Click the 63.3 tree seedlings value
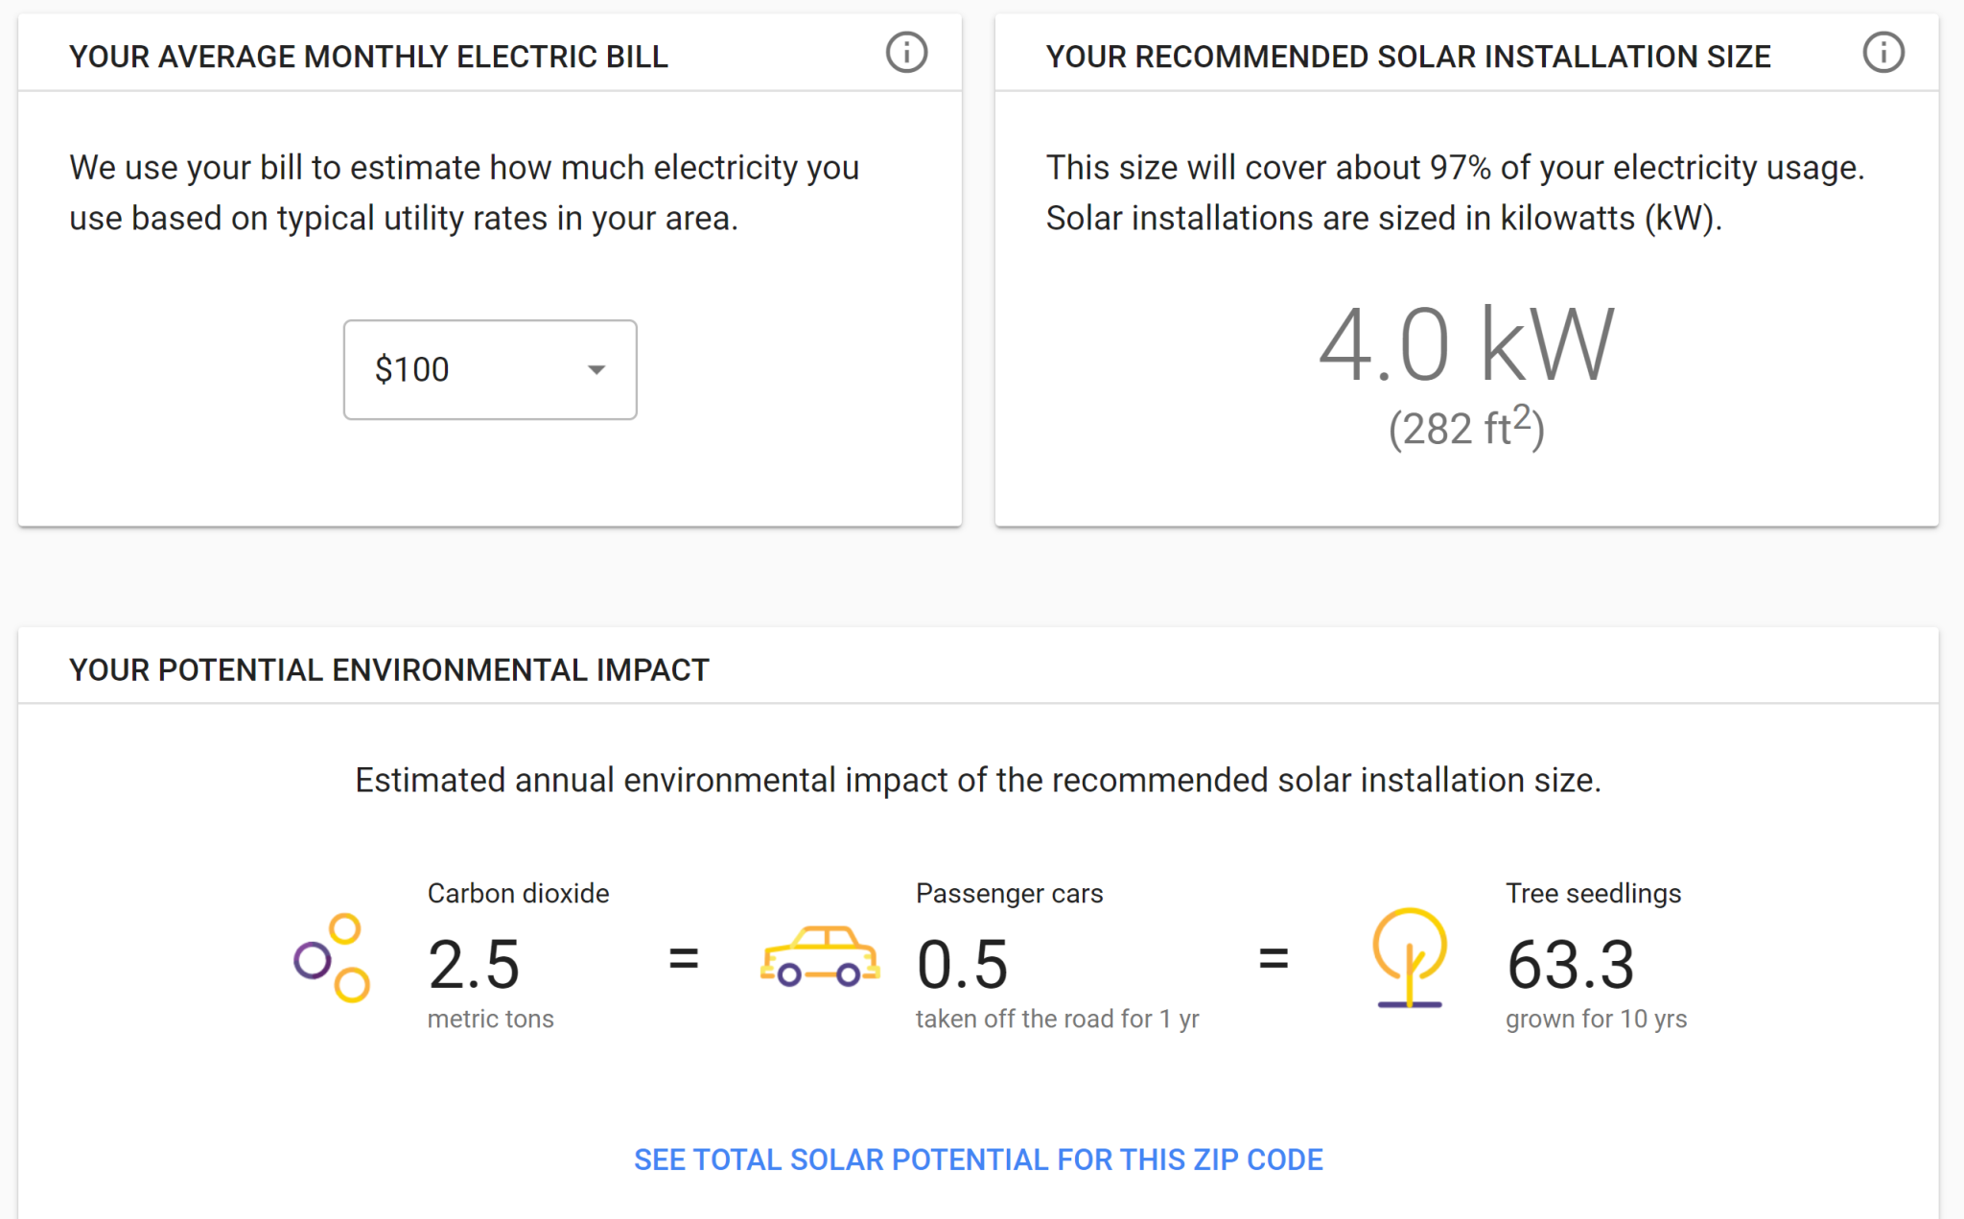The image size is (1964, 1219). (x=1570, y=964)
